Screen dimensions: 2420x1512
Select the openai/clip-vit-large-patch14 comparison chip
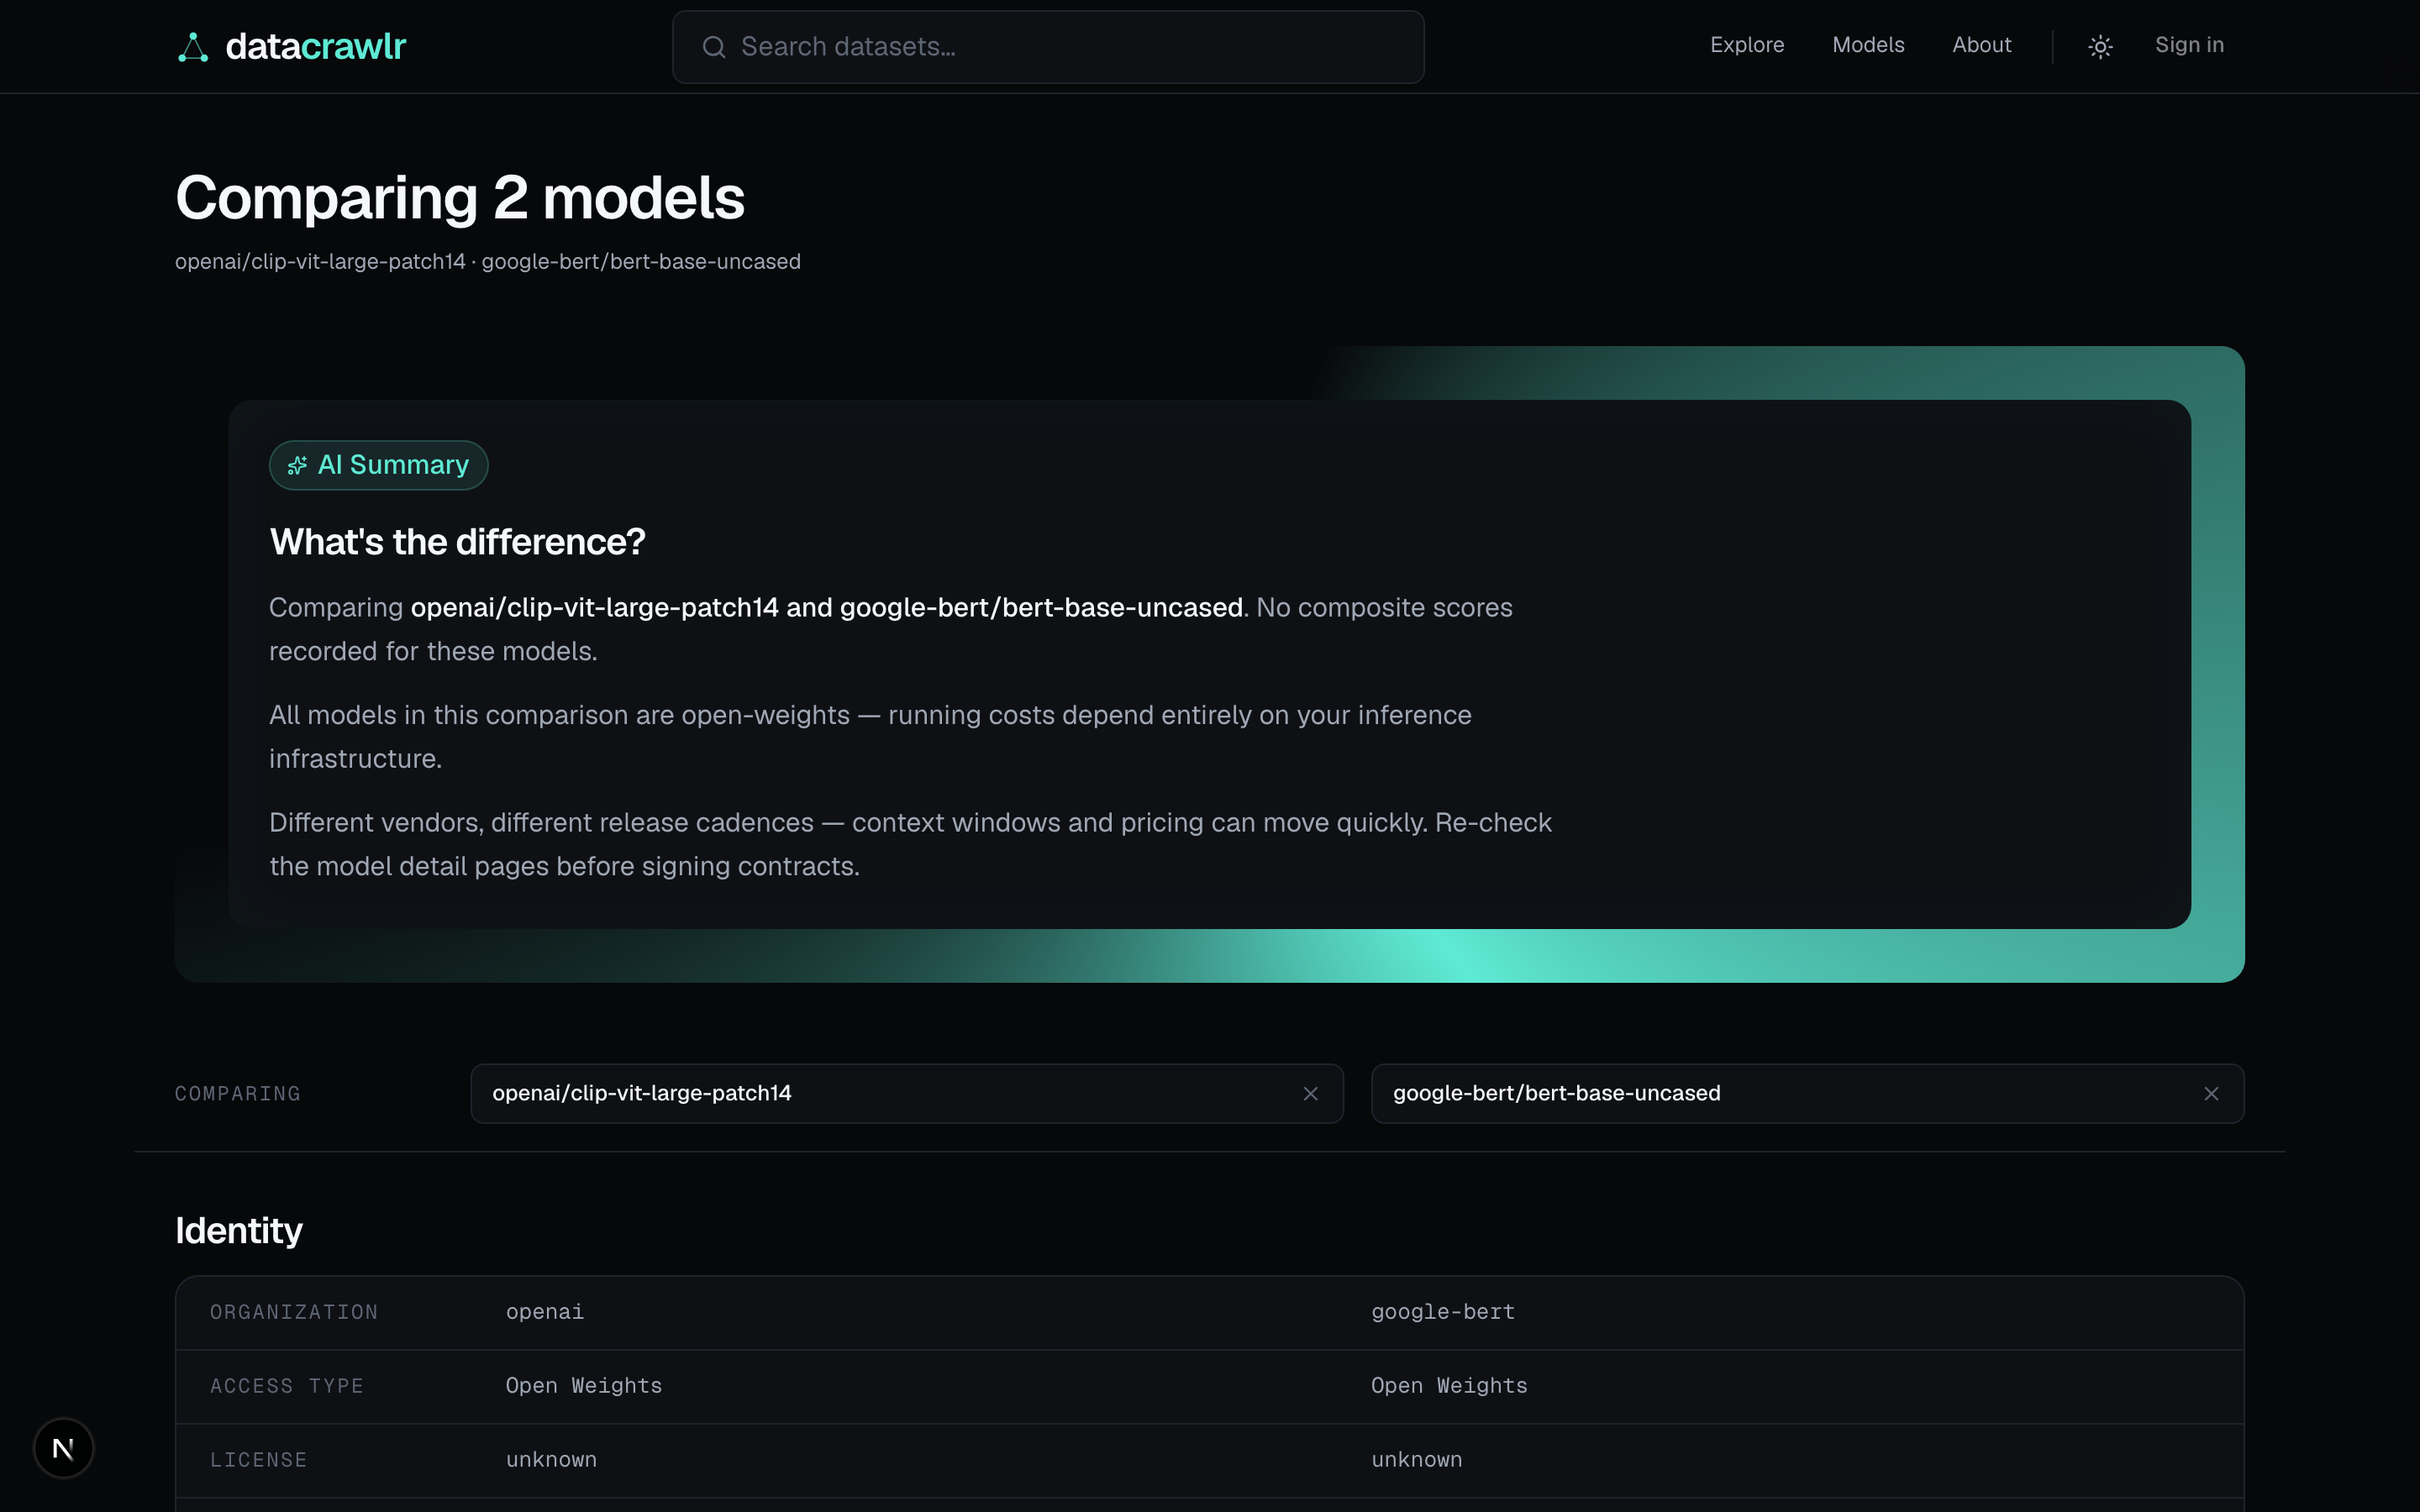click(x=907, y=1094)
